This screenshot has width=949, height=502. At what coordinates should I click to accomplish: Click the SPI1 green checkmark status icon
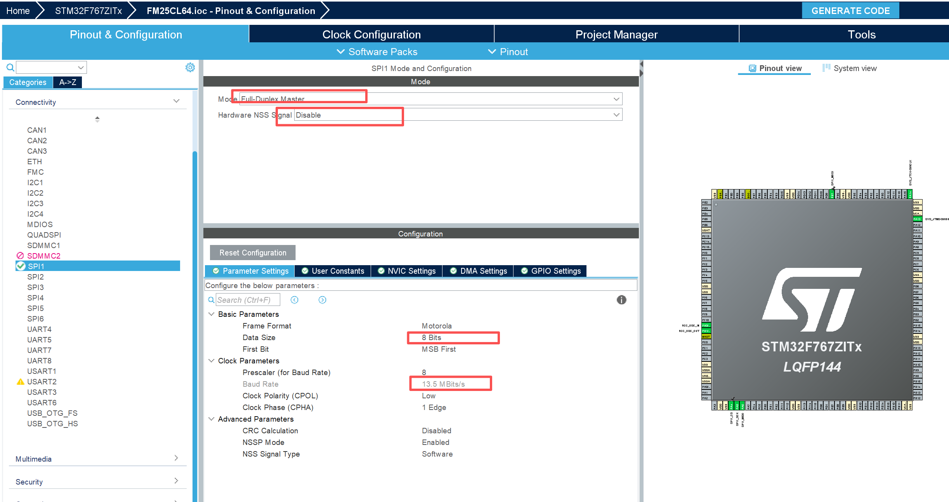[21, 266]
